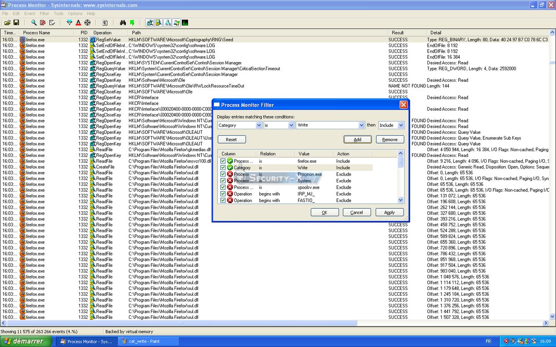
Task: Uncheck the firefox.exe Include filter checkbox
Action: click(x=223, y=161)
